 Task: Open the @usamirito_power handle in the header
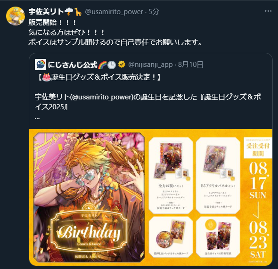(114, 12)
